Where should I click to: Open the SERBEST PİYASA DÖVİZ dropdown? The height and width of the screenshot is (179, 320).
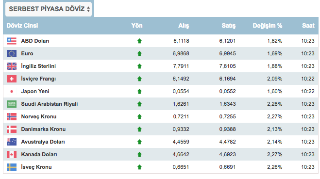(49, 9)
